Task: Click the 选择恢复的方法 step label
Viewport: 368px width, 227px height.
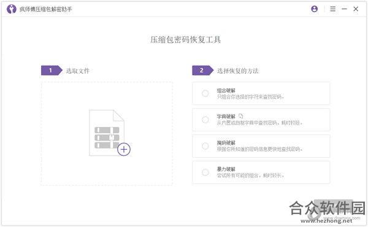Action: click(x=238, y=71)
